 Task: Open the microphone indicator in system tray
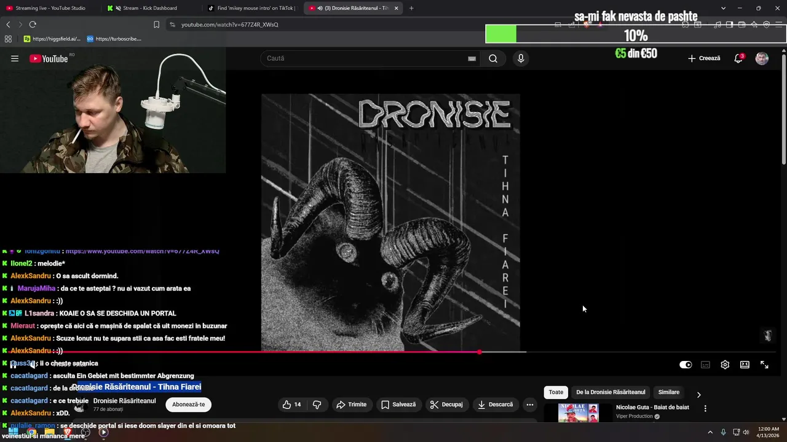pos(723,432)
